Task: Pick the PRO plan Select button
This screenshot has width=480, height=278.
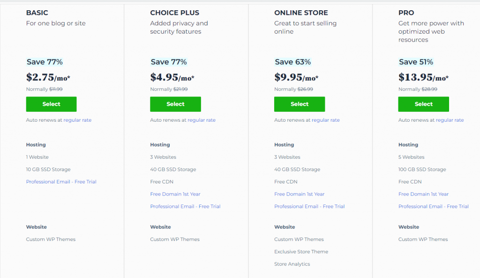Action: [423, 104]
